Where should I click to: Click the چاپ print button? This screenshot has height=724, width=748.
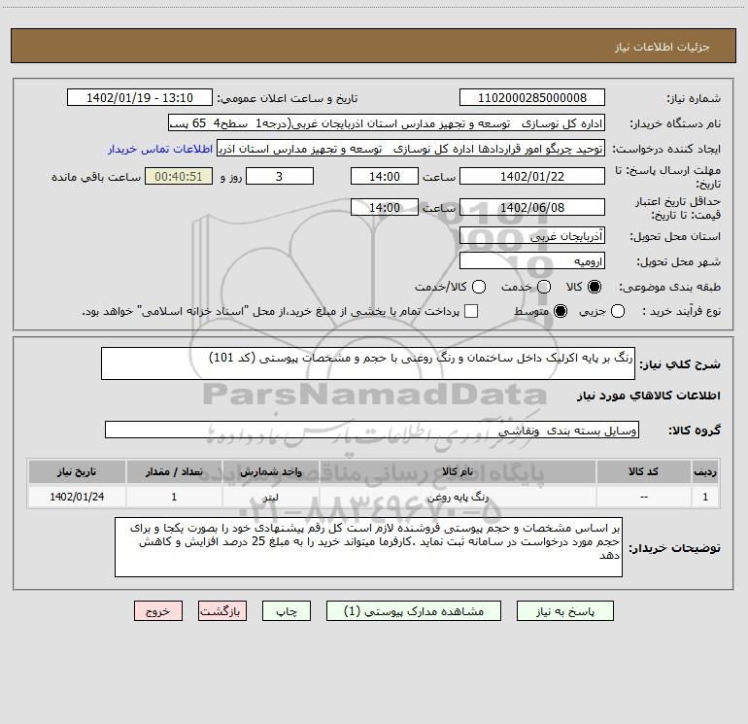click(287, 611)
